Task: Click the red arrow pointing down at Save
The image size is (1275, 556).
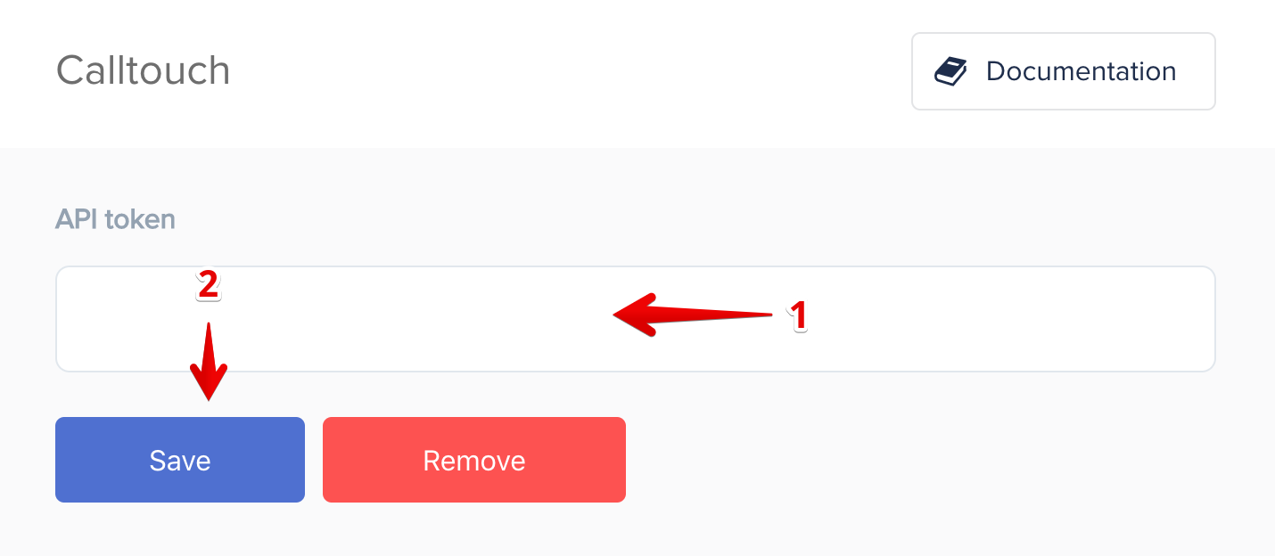Action: click(x=208, y=362)
